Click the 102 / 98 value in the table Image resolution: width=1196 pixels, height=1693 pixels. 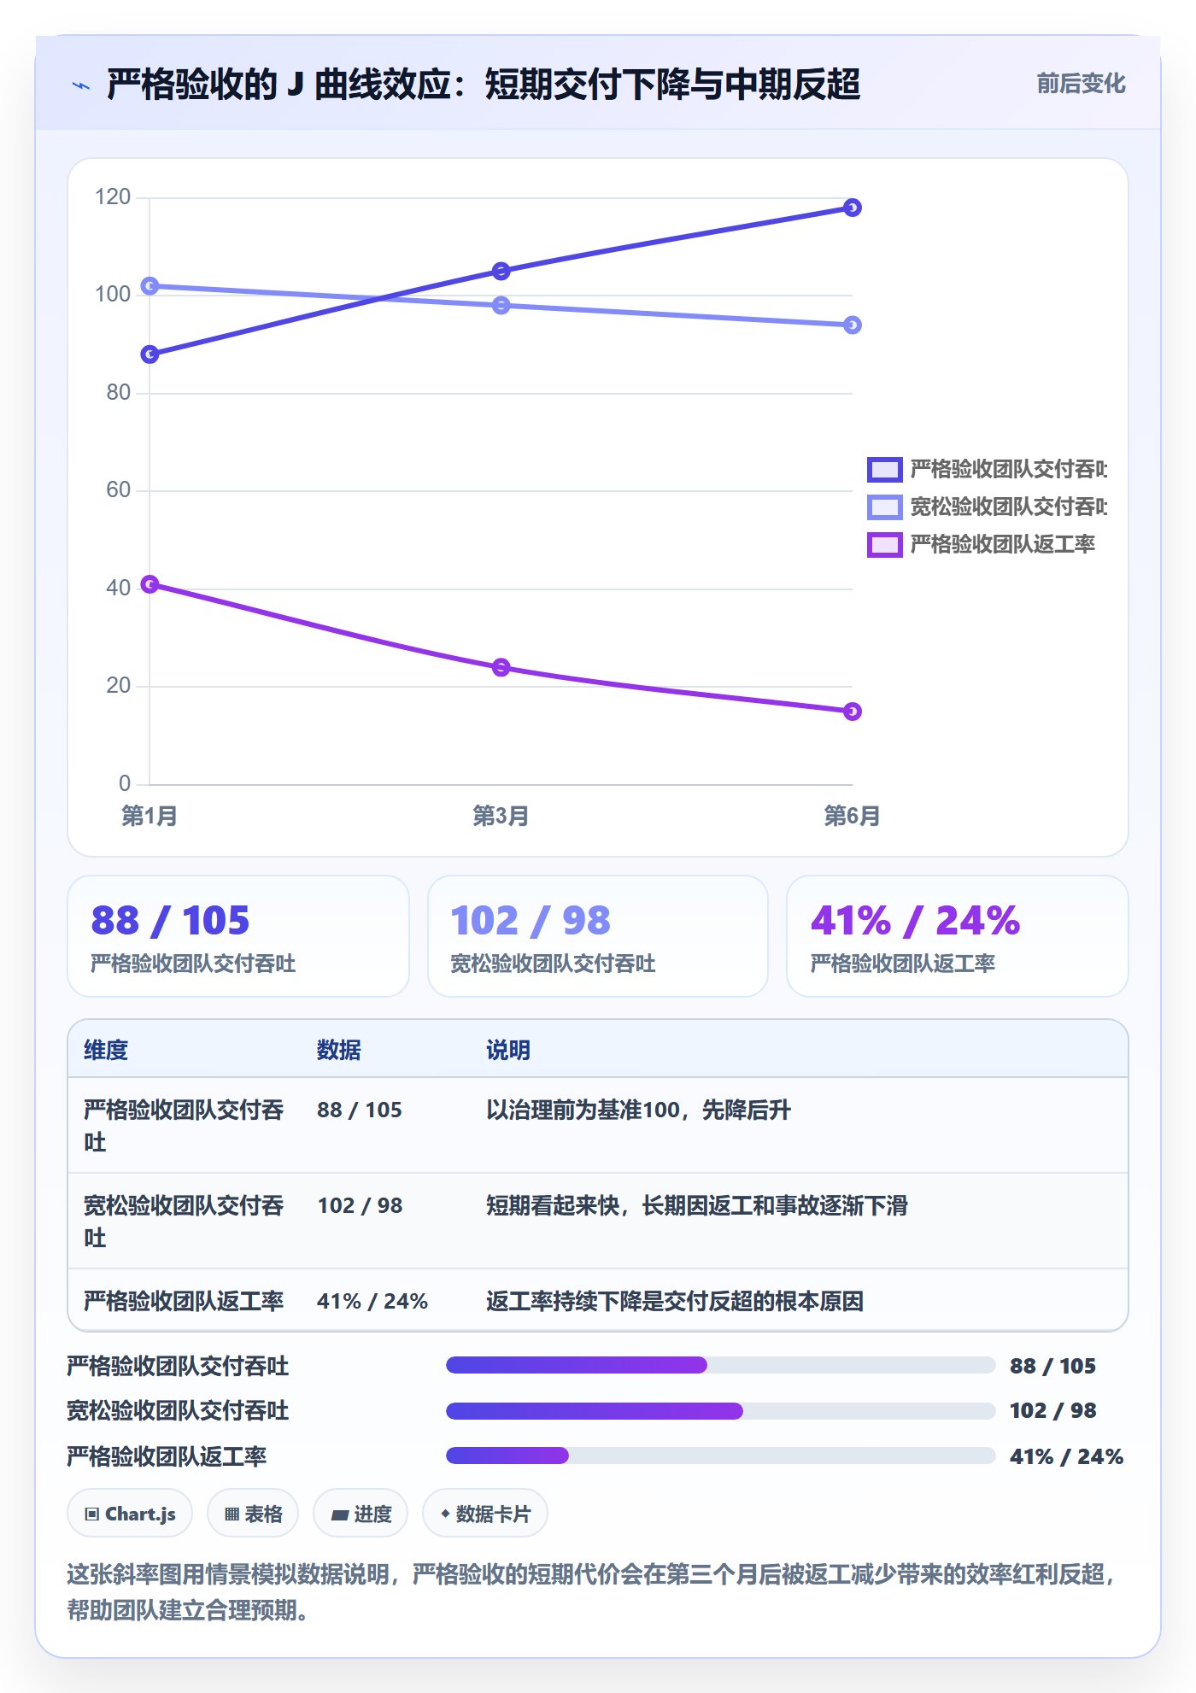pyautogui.click(x=360, y=1205)
